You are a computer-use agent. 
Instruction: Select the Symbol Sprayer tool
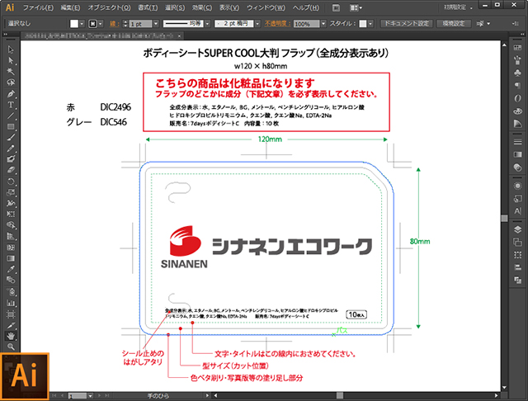pyautogui.click(x=11, y=291)
